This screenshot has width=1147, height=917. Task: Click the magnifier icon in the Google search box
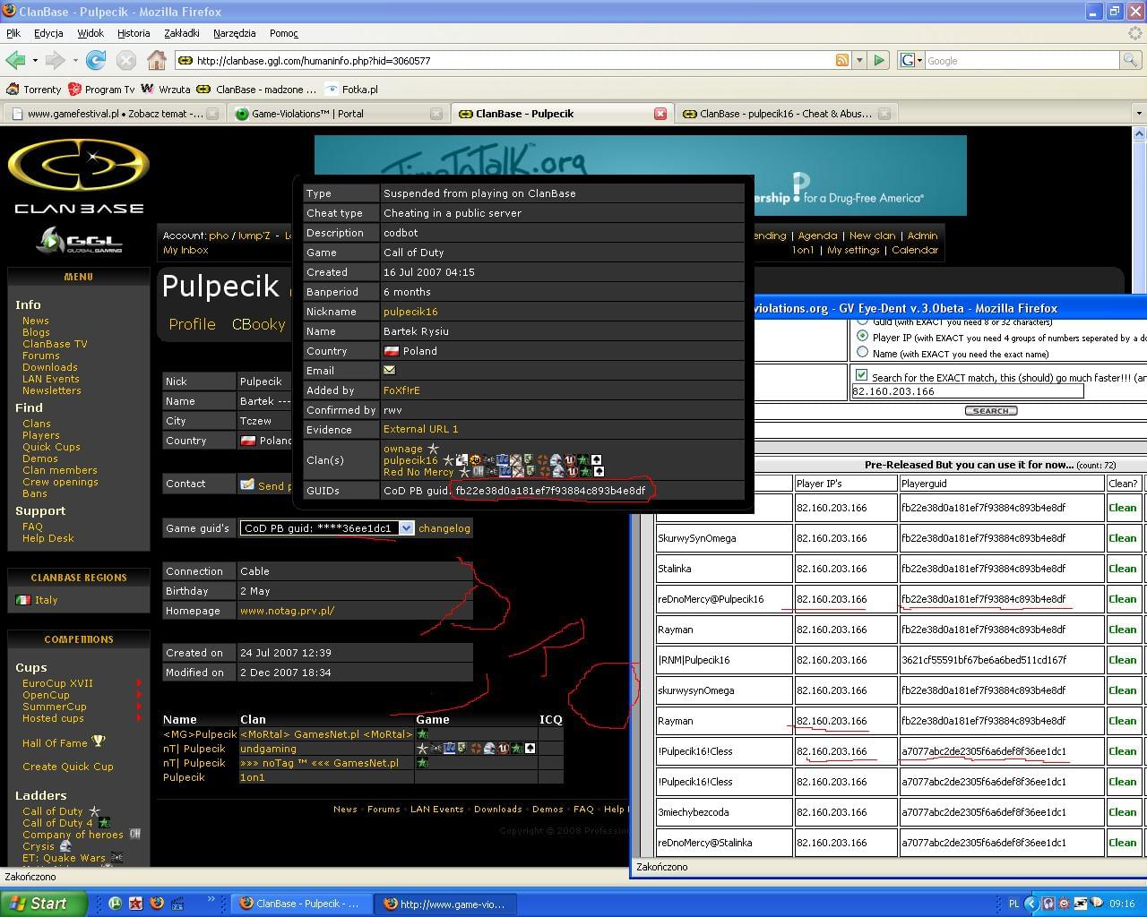(x=1130, y=60)
